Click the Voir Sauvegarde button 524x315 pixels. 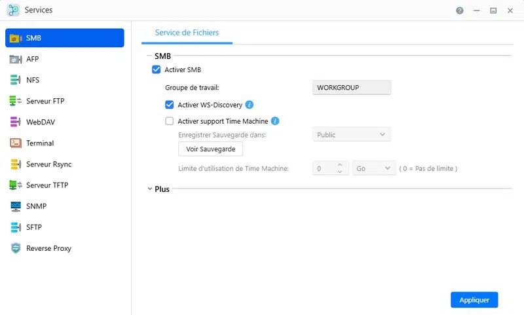point(210,149)
